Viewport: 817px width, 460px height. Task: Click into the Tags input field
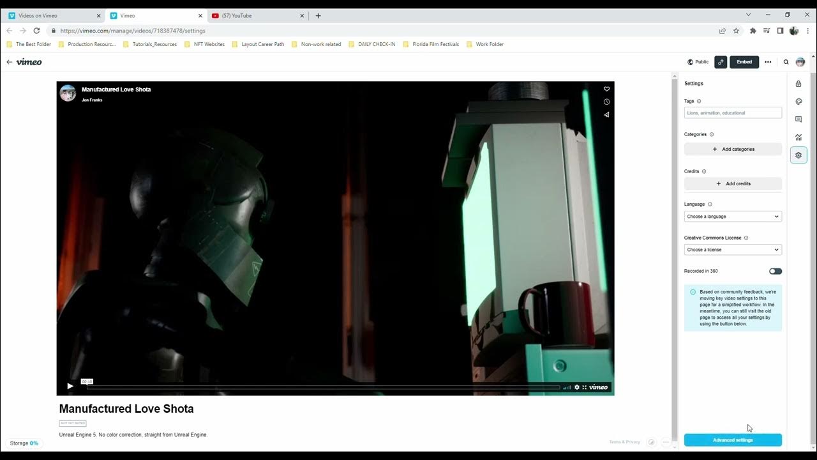click(x=733, y=112)
